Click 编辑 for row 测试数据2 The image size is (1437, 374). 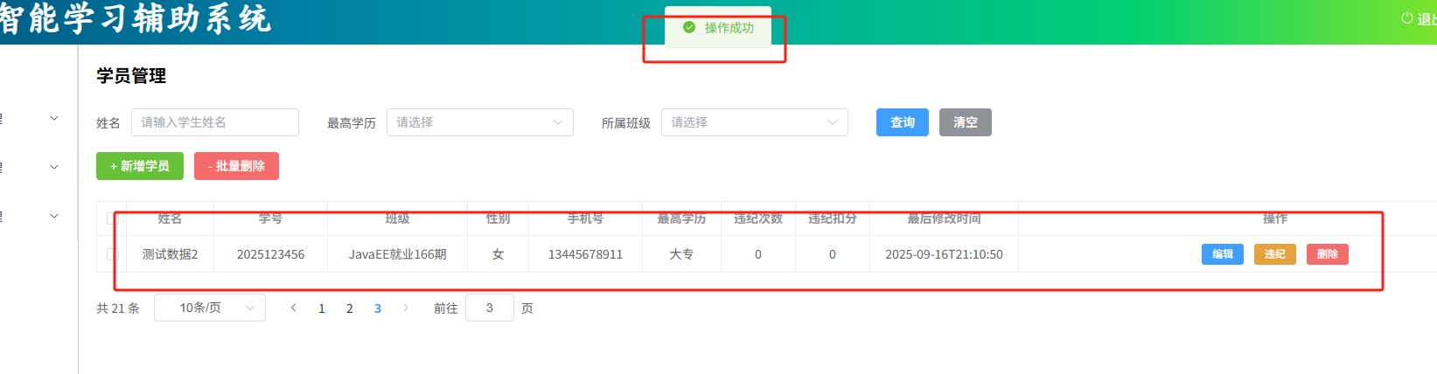tap(1222, 254)
